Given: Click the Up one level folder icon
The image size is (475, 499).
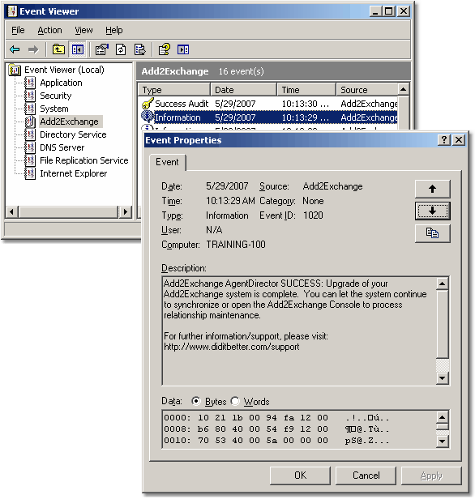Looking at the screenshot, I should coord(58,49).
